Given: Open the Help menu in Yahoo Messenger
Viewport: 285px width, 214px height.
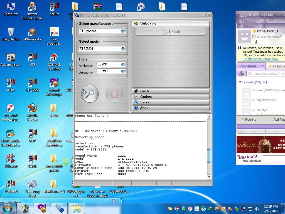Looking at the screenshot, I should point(241,25).
